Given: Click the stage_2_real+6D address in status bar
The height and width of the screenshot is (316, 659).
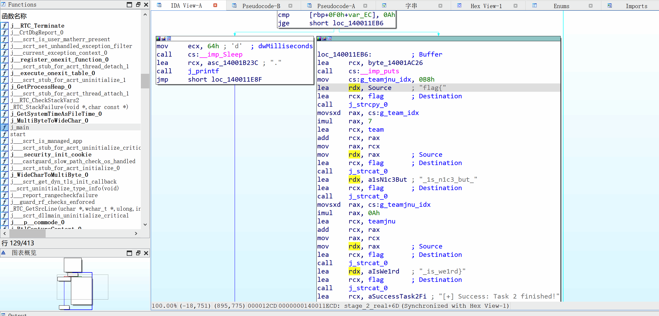Looking at the screenshot, I should coord(371,306).
